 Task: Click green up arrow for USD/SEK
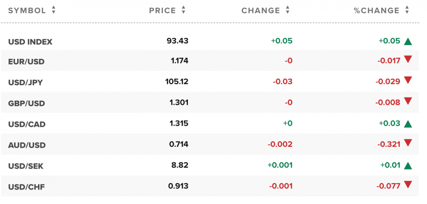408,166
